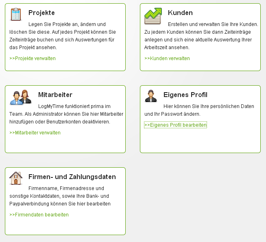Click the Kunden description text

[x=201, y=36]
